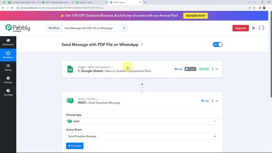Reload the page
Image resolution: width=272 pixels, height=153 pixels.
click(12, 8)
